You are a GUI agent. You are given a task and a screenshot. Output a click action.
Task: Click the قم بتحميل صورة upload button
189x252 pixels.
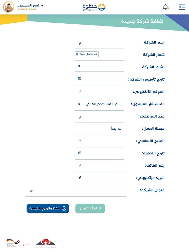[x=87, y=54]
